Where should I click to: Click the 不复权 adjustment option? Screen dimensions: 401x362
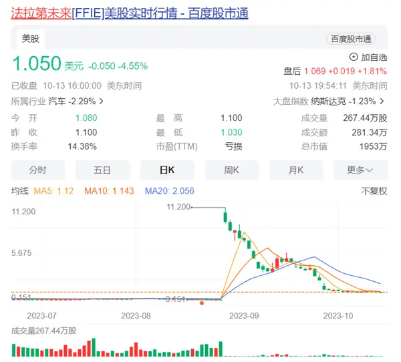click(374, 191)
